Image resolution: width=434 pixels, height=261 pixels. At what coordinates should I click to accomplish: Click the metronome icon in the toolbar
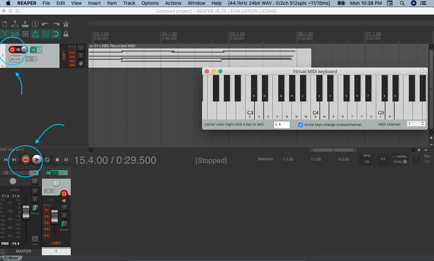click(x=66, y=24)
